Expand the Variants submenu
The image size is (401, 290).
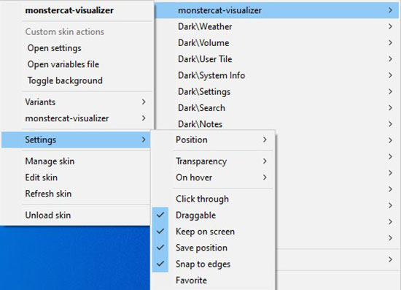pyautogui.click(x=77, y=102)
